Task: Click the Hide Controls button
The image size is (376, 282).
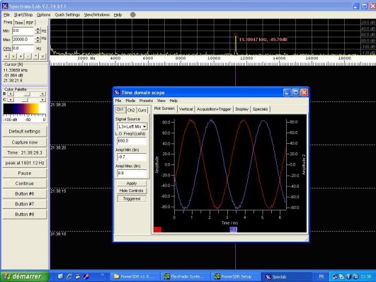Action: (x=132, y=191)
